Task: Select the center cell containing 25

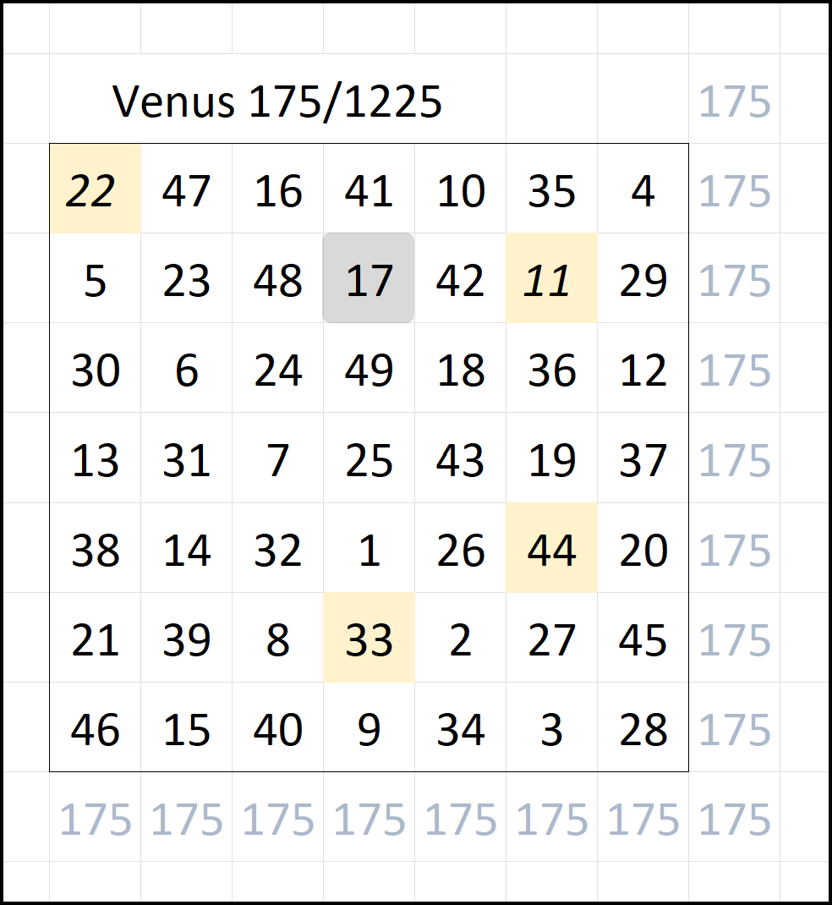Action: pos(369,460)
